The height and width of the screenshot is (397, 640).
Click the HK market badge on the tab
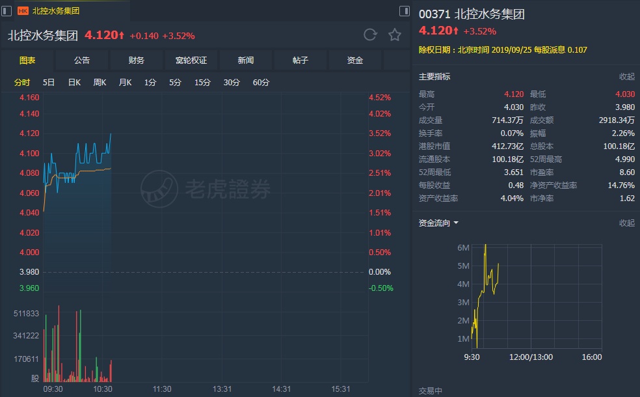click(x=23, y=11)
